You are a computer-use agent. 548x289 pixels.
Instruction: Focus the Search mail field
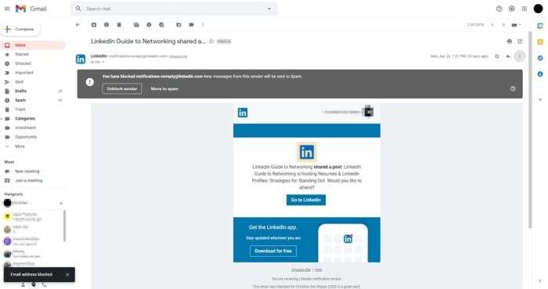coord(174,9)
